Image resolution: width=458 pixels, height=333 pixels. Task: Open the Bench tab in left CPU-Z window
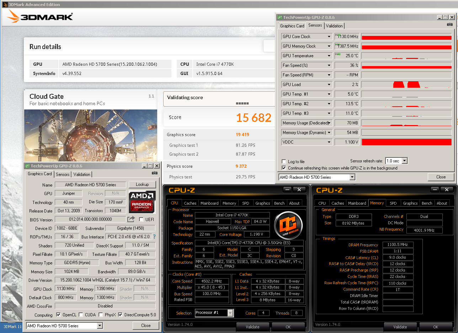(x=279, y=203)
